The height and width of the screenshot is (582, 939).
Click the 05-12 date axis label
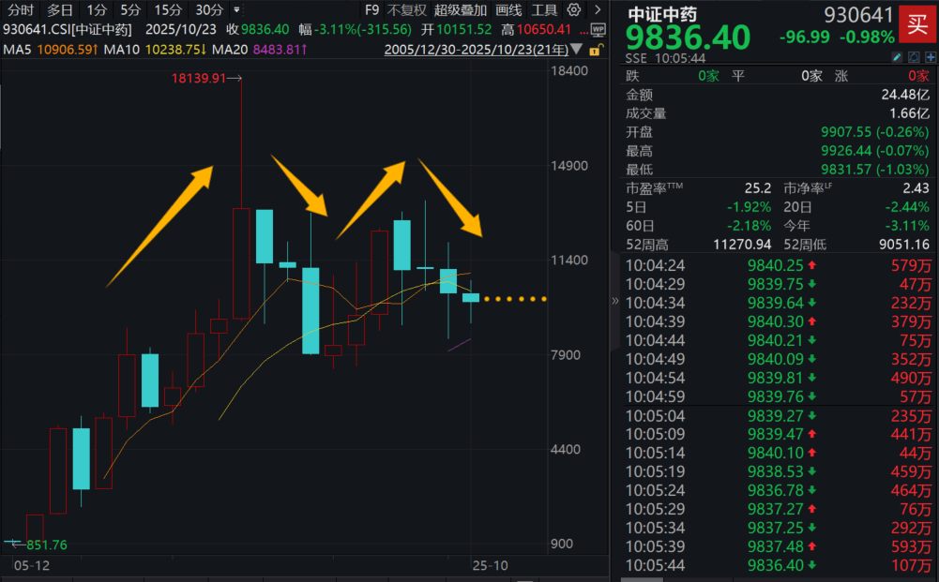pos(32,565)
